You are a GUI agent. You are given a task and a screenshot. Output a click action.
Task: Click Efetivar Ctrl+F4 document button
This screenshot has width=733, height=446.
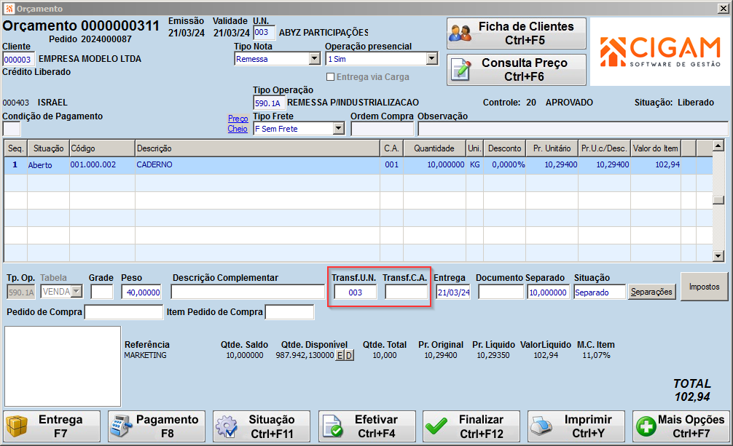(367, 426)
